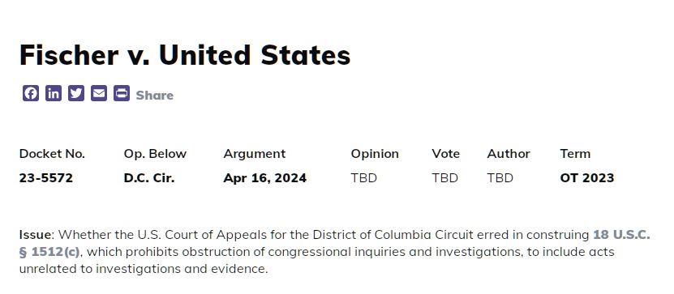Open the Apr 16, 2024 argument
The image size is (674, 294).
264,177
